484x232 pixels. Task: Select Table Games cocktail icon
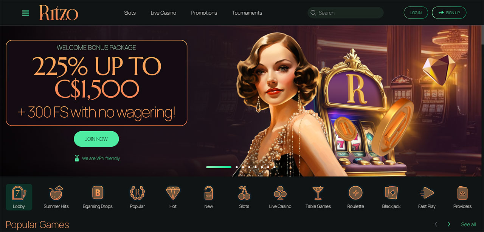click(x=318, y=193)
